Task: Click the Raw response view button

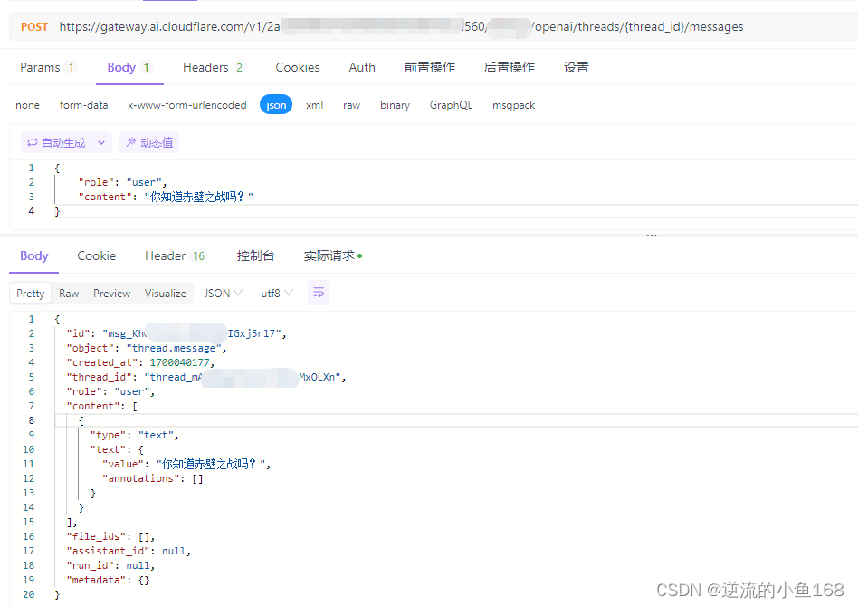Action: [x=69, y=294]
